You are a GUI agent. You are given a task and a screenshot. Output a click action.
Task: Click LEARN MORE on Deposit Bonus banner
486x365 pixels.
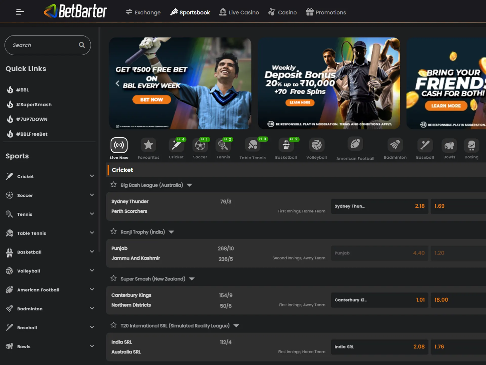(x=300, y=102)
